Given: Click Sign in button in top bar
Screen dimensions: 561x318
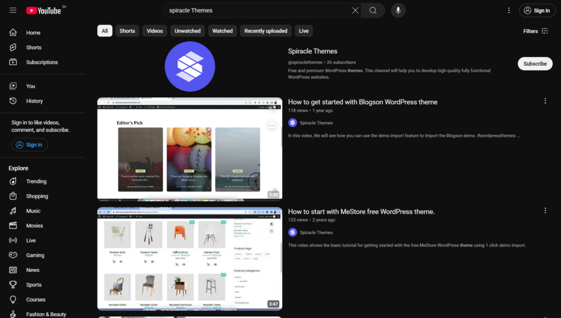Looking at the screenshot, I should pos(537,10).
